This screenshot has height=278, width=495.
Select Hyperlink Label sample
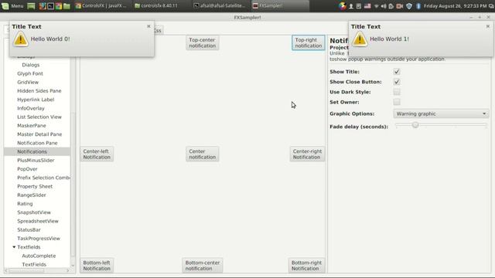36,100
